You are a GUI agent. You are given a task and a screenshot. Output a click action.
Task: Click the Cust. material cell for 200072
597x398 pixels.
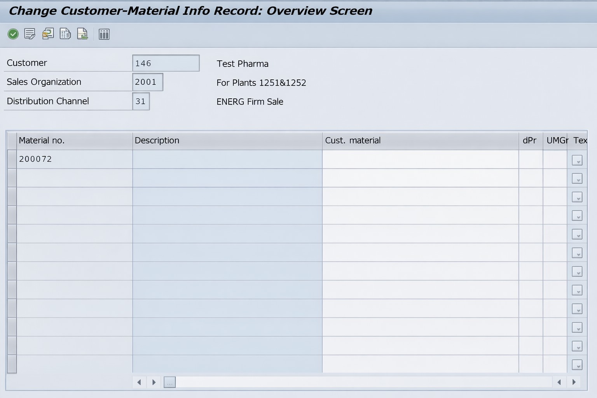420,159
